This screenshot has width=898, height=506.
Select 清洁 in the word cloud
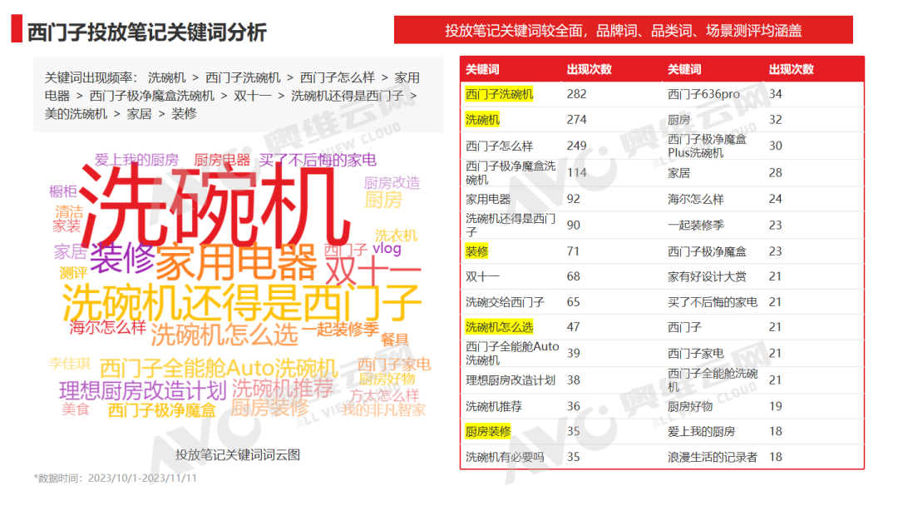(x=69, y=212)
